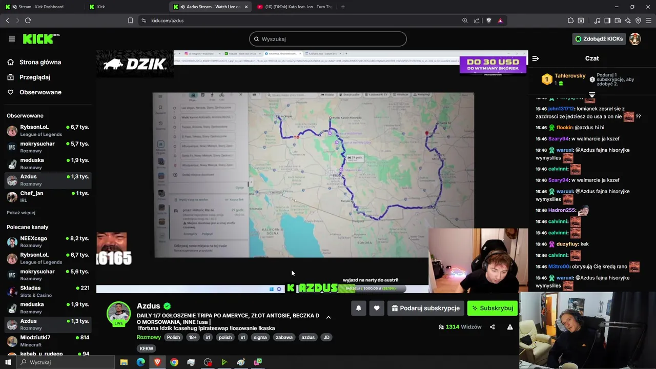Go back in browser history
656x369 pixels.
pos(8,20)
